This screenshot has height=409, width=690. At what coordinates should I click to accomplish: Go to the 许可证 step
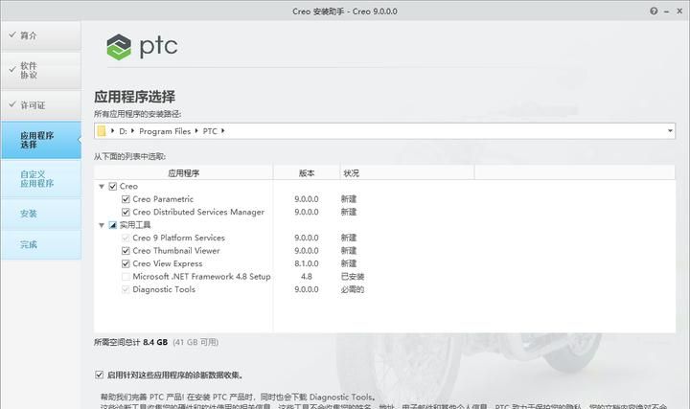coord(41,105)
